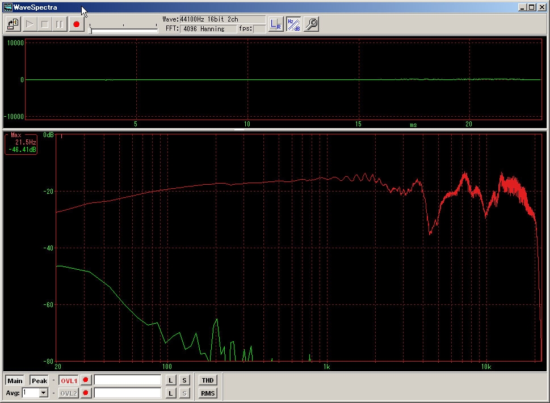Open the Avg count dropdown
This screenshot has width=550, height=403.
point(44,393)
